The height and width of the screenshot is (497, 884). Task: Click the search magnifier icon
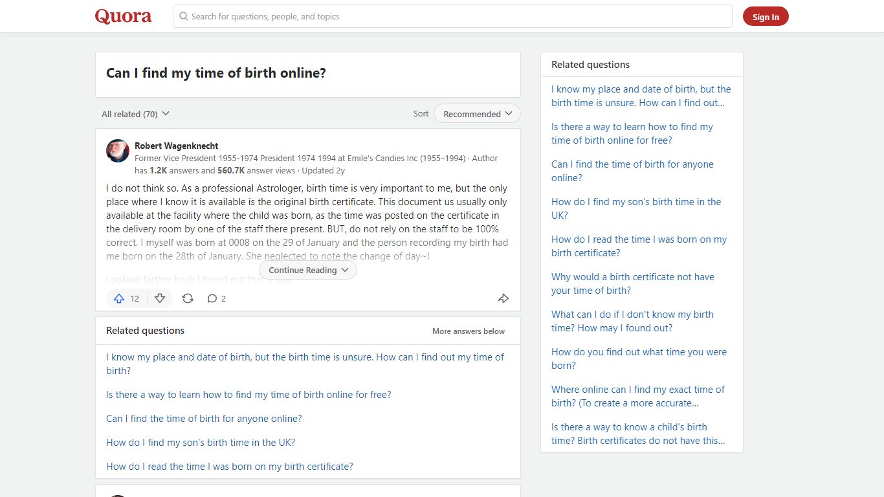(x=184, y=16)
